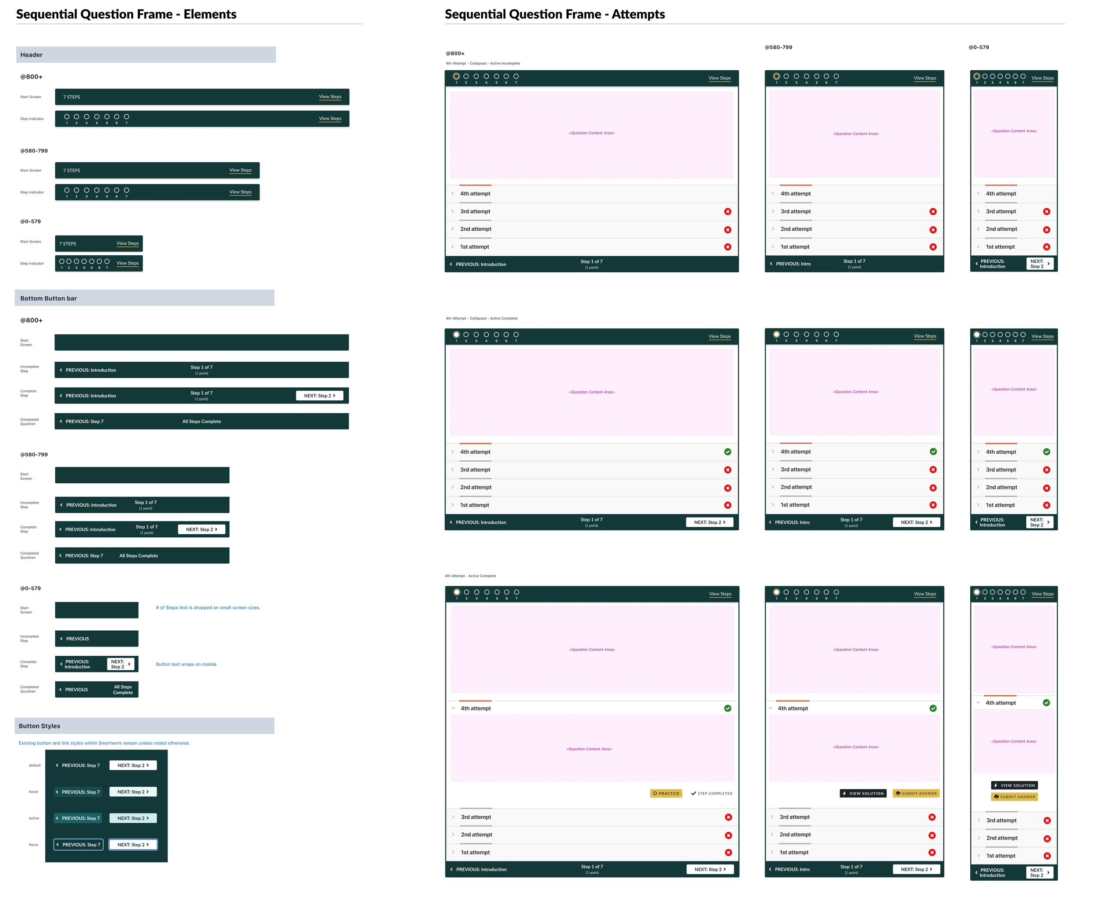Click right chevron icon in focus-state NEXT: Step 2

(x=148, y=844)
